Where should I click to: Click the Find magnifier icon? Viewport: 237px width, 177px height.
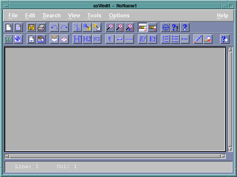[110, 27]
